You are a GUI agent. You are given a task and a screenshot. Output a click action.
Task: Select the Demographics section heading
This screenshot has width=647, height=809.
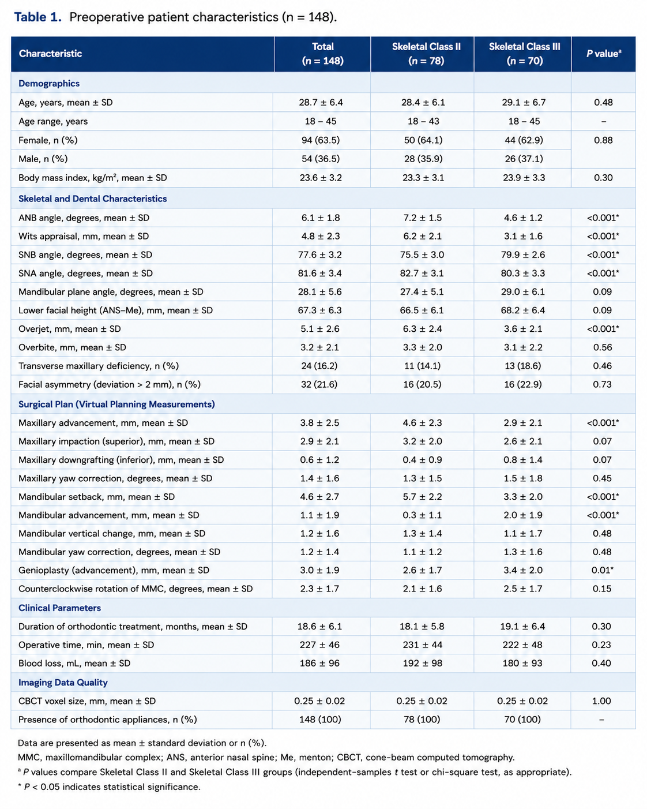(49, 84)
